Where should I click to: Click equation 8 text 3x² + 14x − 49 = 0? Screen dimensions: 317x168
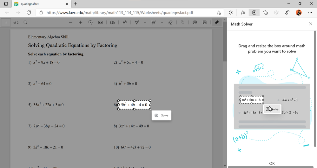pos(134,126)
